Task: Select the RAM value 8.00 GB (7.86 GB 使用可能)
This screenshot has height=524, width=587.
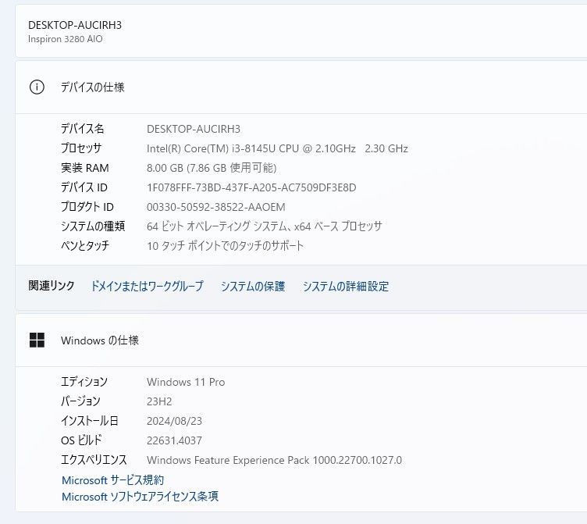Action: coord(212,168)
